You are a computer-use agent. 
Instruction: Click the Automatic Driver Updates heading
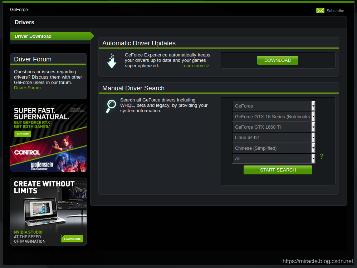pyautogui.click(x=139, y=43)
